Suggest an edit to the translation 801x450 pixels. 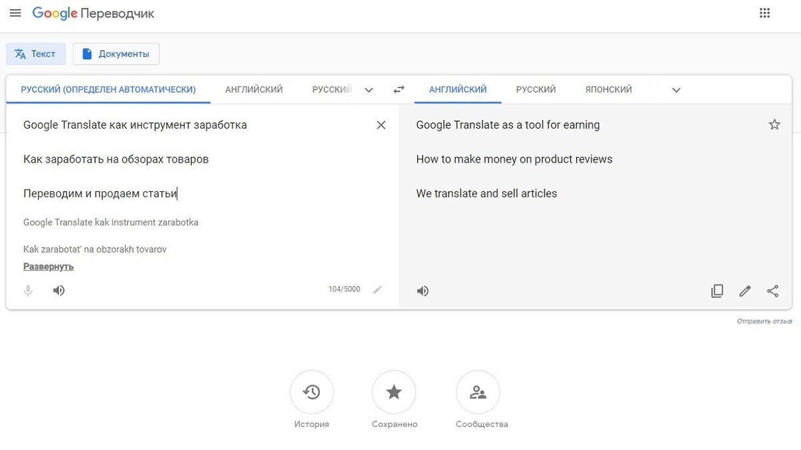click(745, 291)
